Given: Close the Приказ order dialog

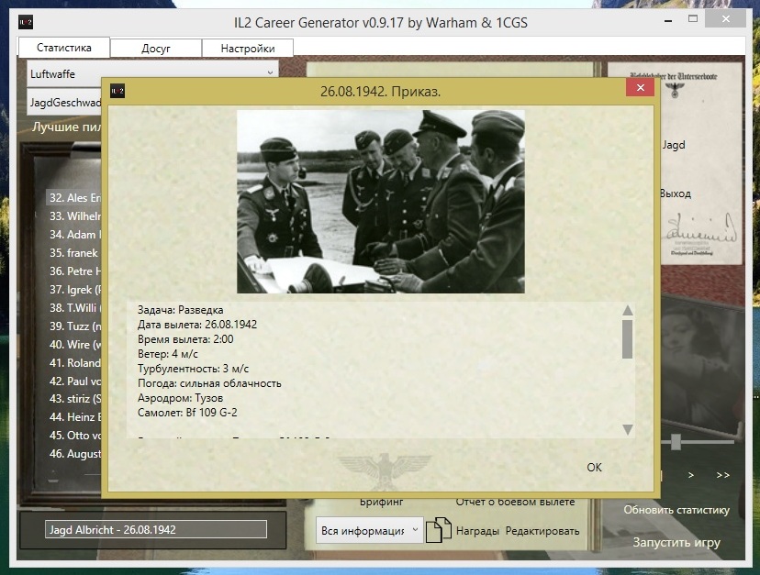Looking at the screenshot, I should pos(641,88).
